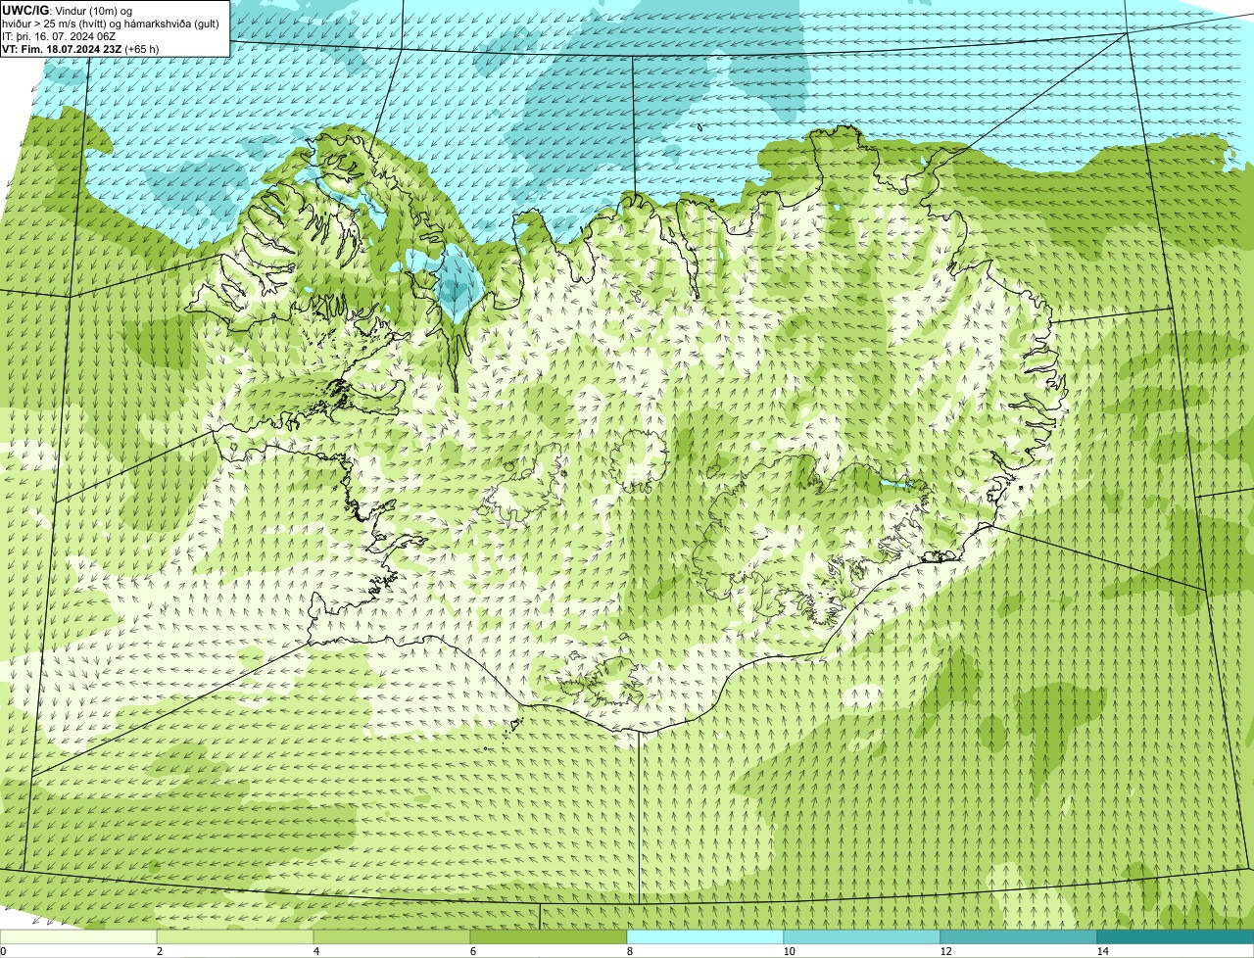Click the light blue 10–12 m/s legend segment
The height and width of the screenshot is (958, 1254).
(862, 936)
